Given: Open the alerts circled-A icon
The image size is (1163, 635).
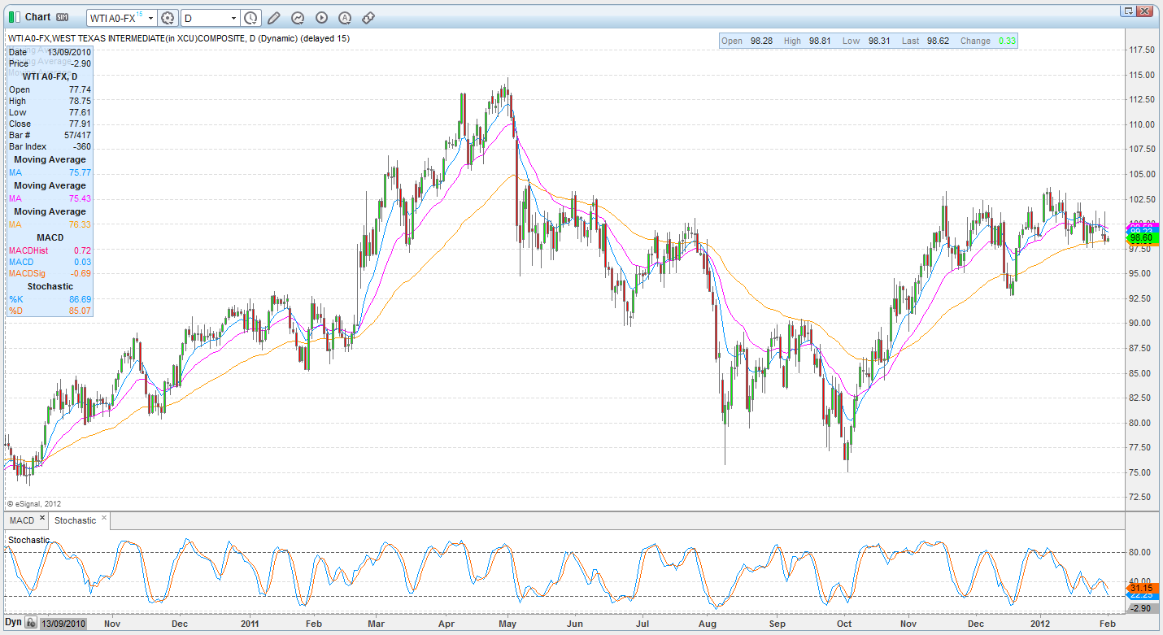Looking at the screenshot, I should (x=345, y=17).
